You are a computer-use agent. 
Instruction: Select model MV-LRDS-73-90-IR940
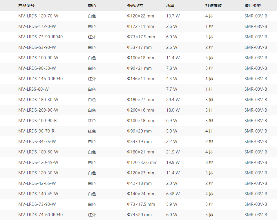point(40,37)
